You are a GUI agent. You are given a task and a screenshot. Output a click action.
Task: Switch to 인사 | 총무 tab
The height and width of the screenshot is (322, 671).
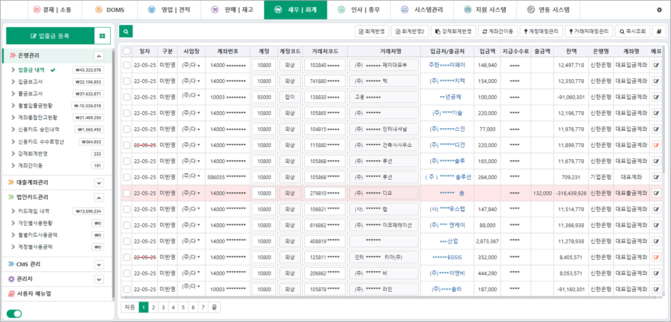point(358,10)
